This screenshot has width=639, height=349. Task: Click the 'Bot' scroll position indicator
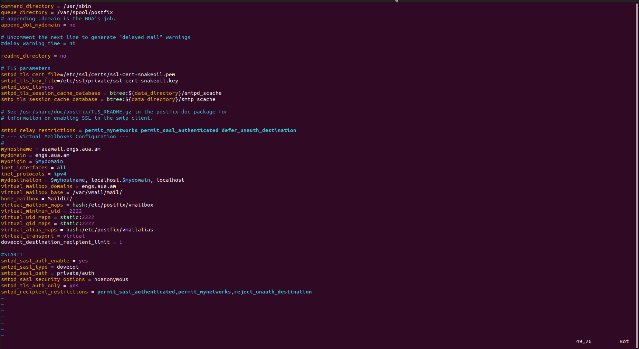pyautogui.click(x=624, y=341)
